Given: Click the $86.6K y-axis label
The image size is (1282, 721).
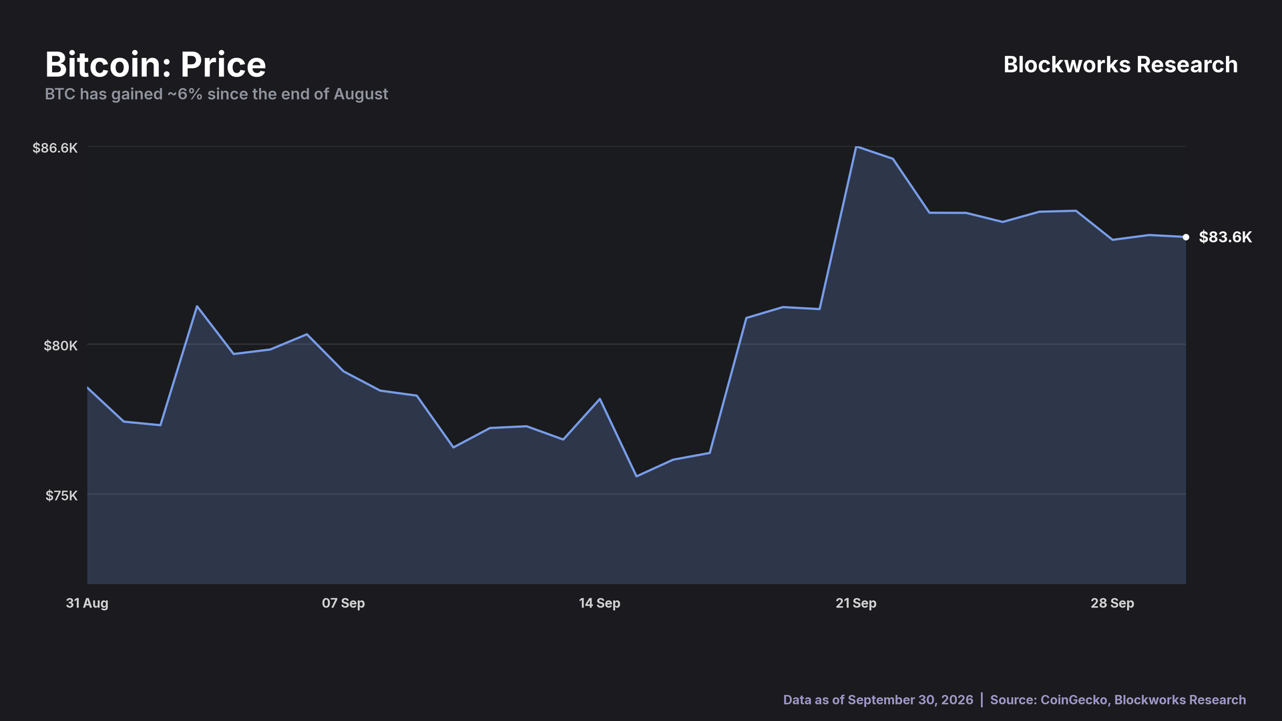Looking at the screenshot, I should [x=55, y=148].
